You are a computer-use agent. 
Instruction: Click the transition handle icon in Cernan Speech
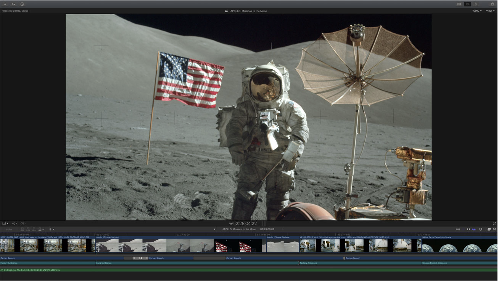pyautogui.click(x=140, y=258)
